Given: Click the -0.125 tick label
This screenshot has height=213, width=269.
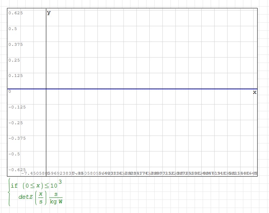Looking at the screenshot, I should pos(17,107).
